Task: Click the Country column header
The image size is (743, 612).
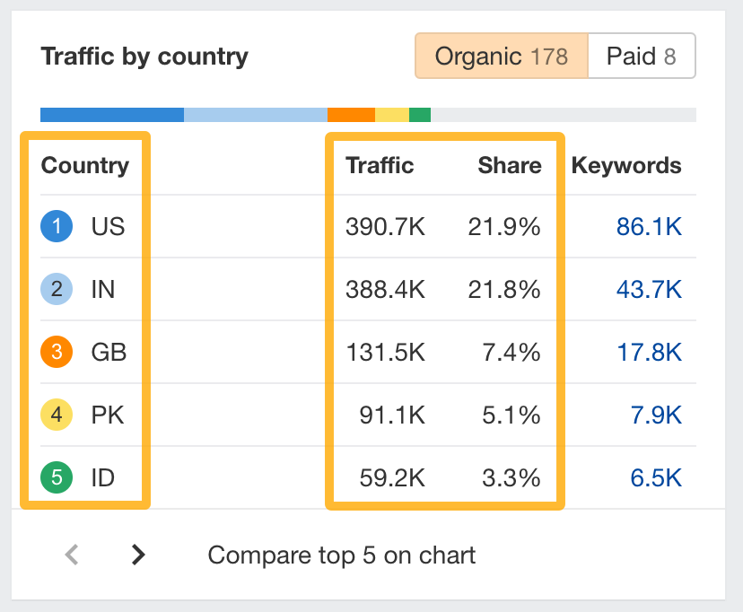Action: [x=85, y=166]
